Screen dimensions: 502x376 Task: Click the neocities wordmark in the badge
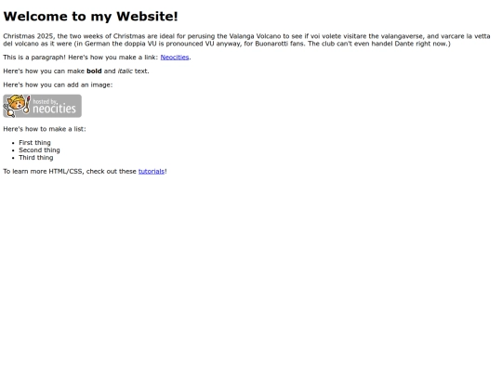click(x=55, y=109)
